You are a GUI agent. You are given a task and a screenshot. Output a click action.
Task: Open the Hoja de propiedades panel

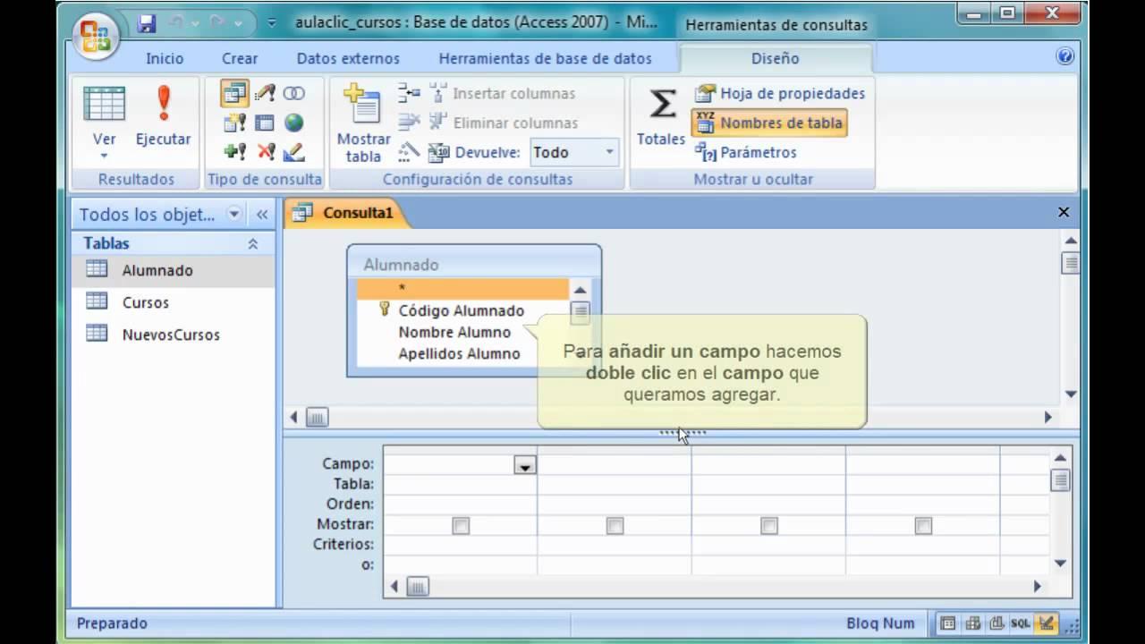pos(780,93)
